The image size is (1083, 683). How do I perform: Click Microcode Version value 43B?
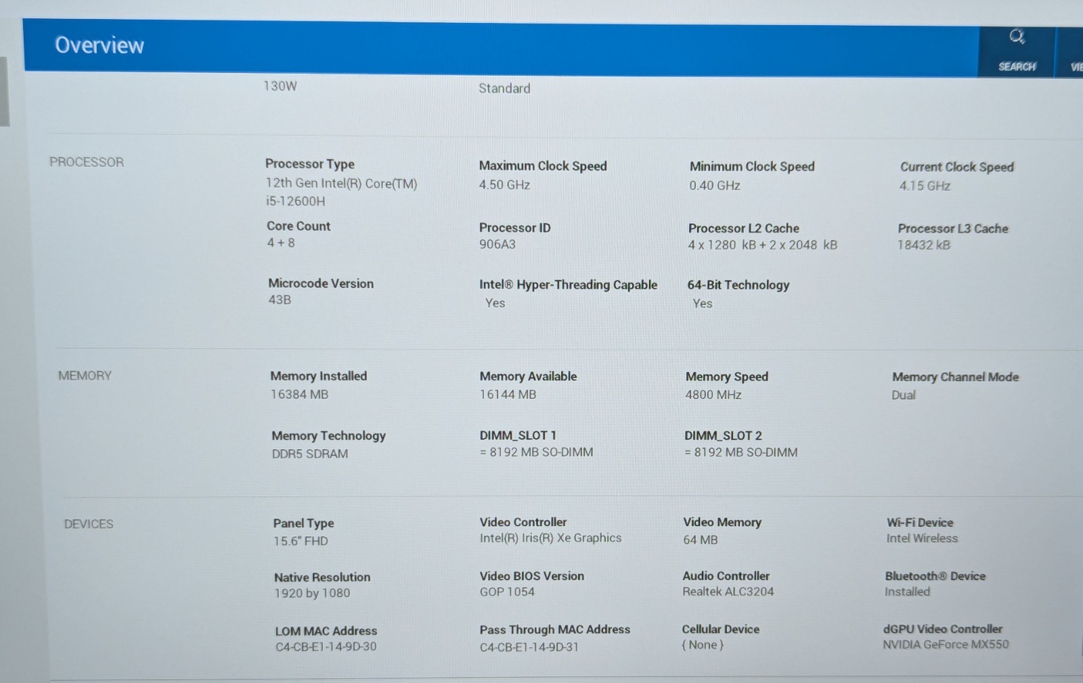click(280, 300)
